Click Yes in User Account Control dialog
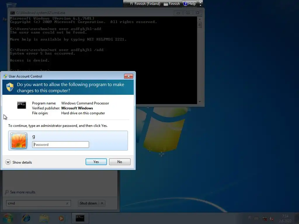This screenshot has width=299, height=224. [x=96, y=162]
